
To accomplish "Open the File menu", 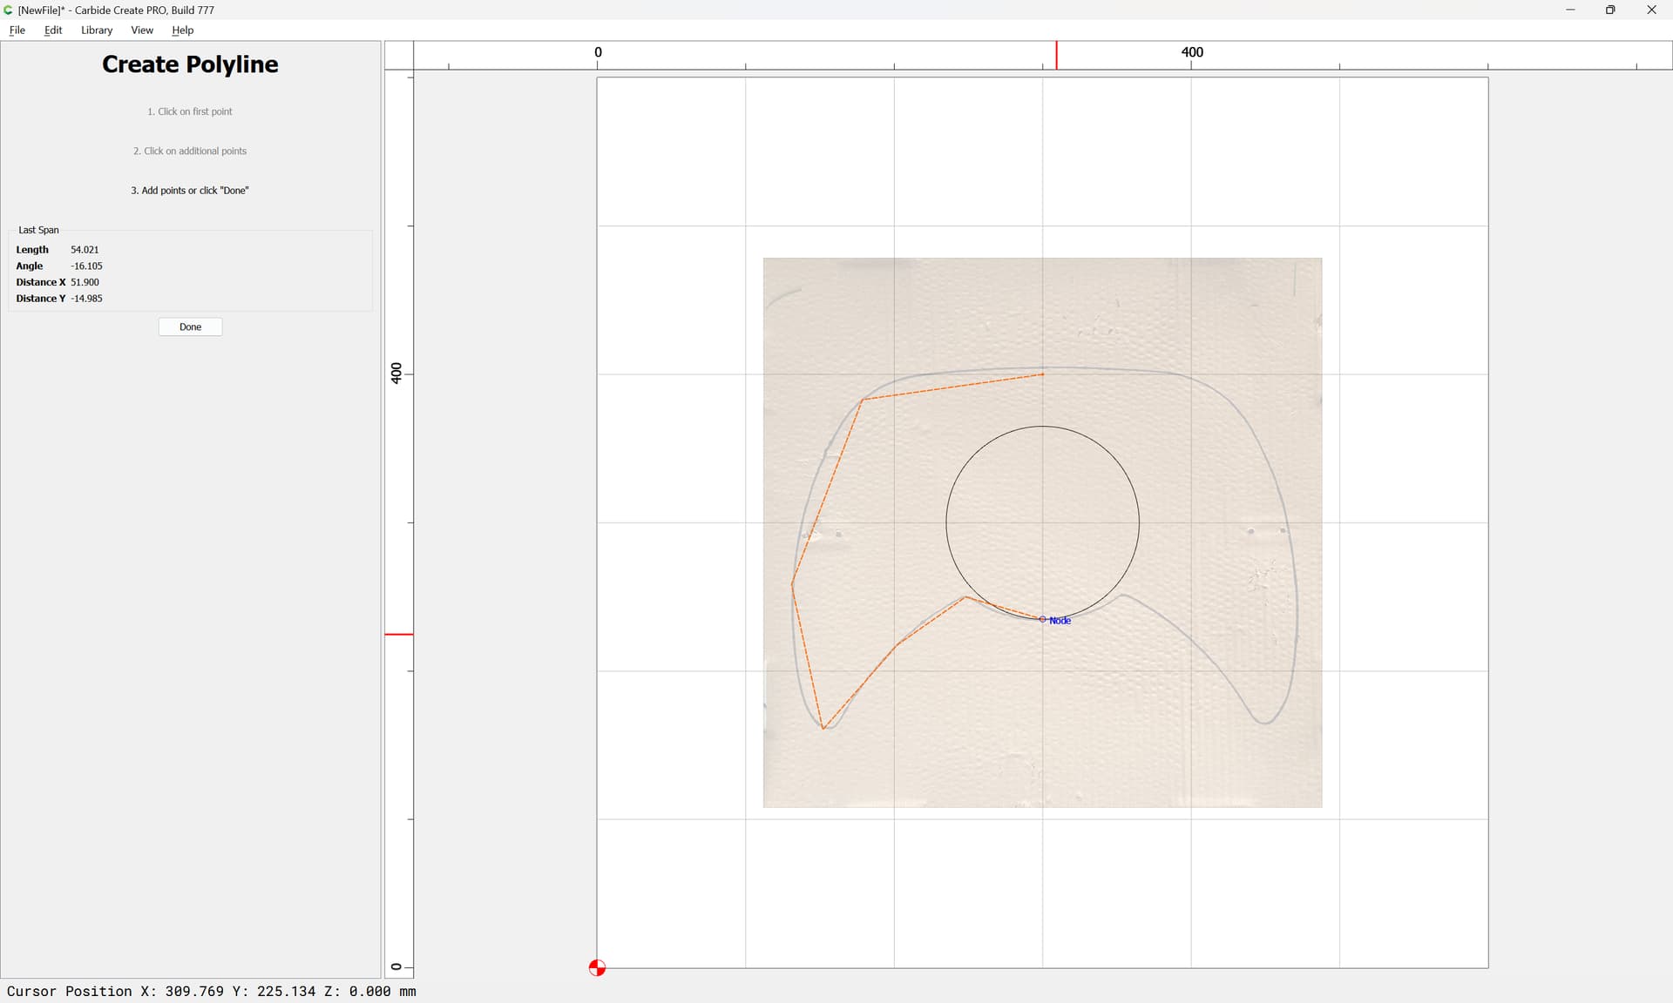I will click(17, 30).
